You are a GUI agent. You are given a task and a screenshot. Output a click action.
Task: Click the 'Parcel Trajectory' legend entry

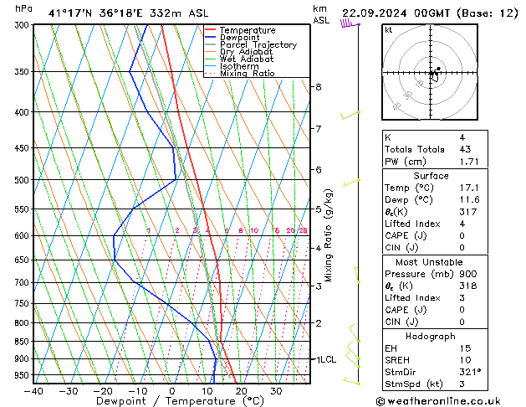pos(258,44)
